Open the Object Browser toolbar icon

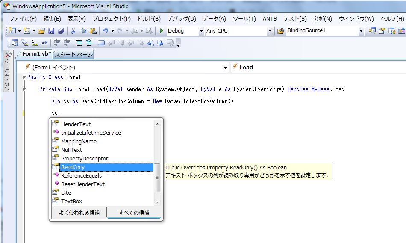pyautogui.click(x=402, y=31)
